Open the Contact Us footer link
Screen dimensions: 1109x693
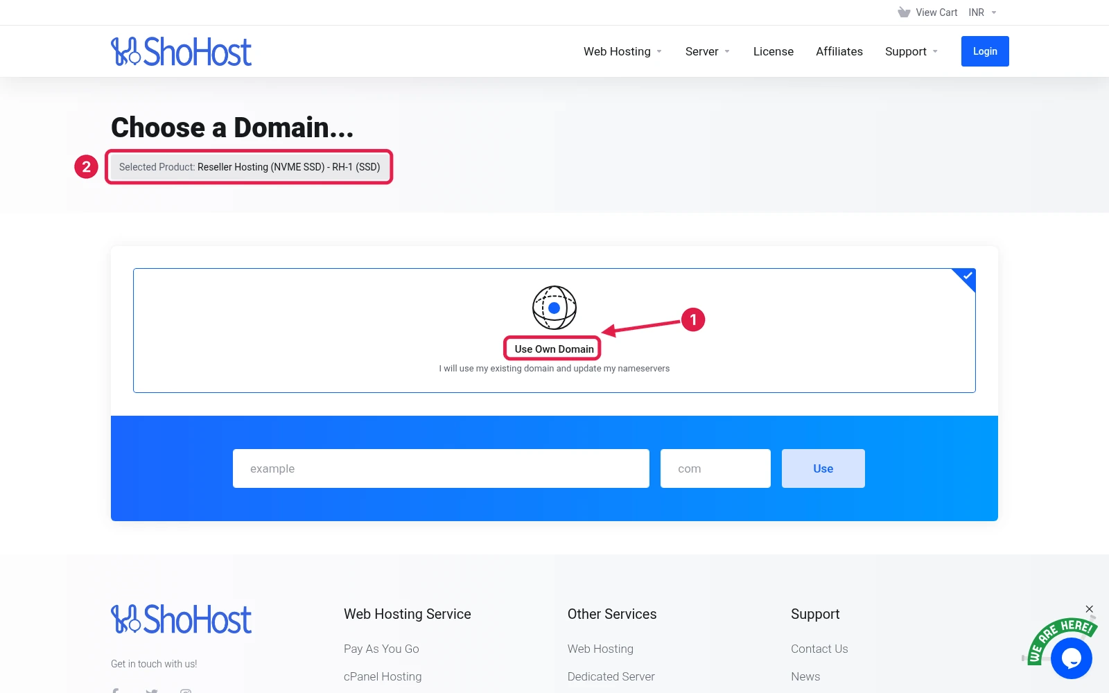[819, 649]
